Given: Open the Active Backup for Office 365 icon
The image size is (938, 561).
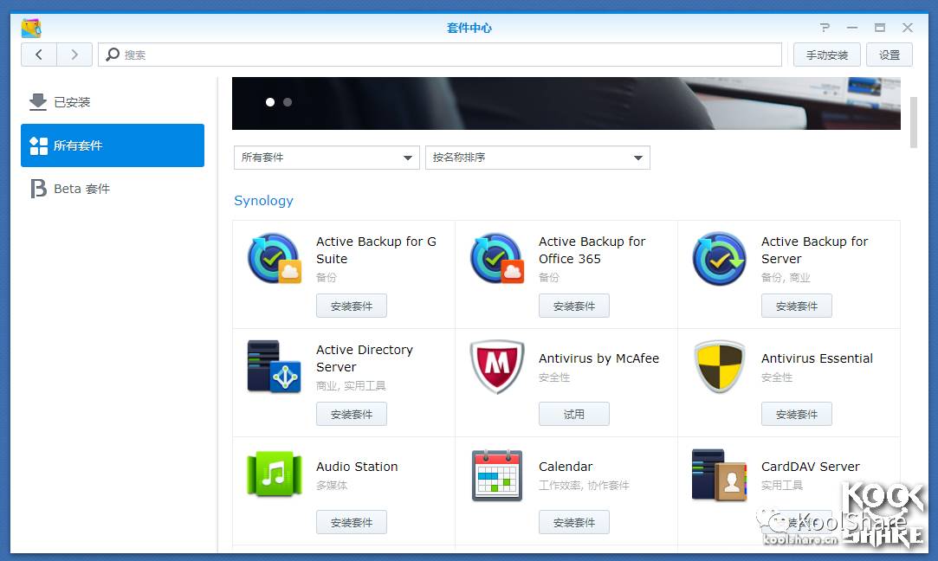Looking at the screenshot, I should pyautogui.click(x=496, y=258).
